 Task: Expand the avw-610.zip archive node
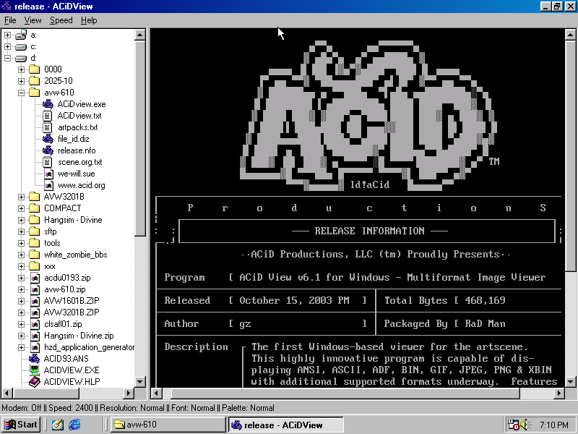tap(21, 289)
